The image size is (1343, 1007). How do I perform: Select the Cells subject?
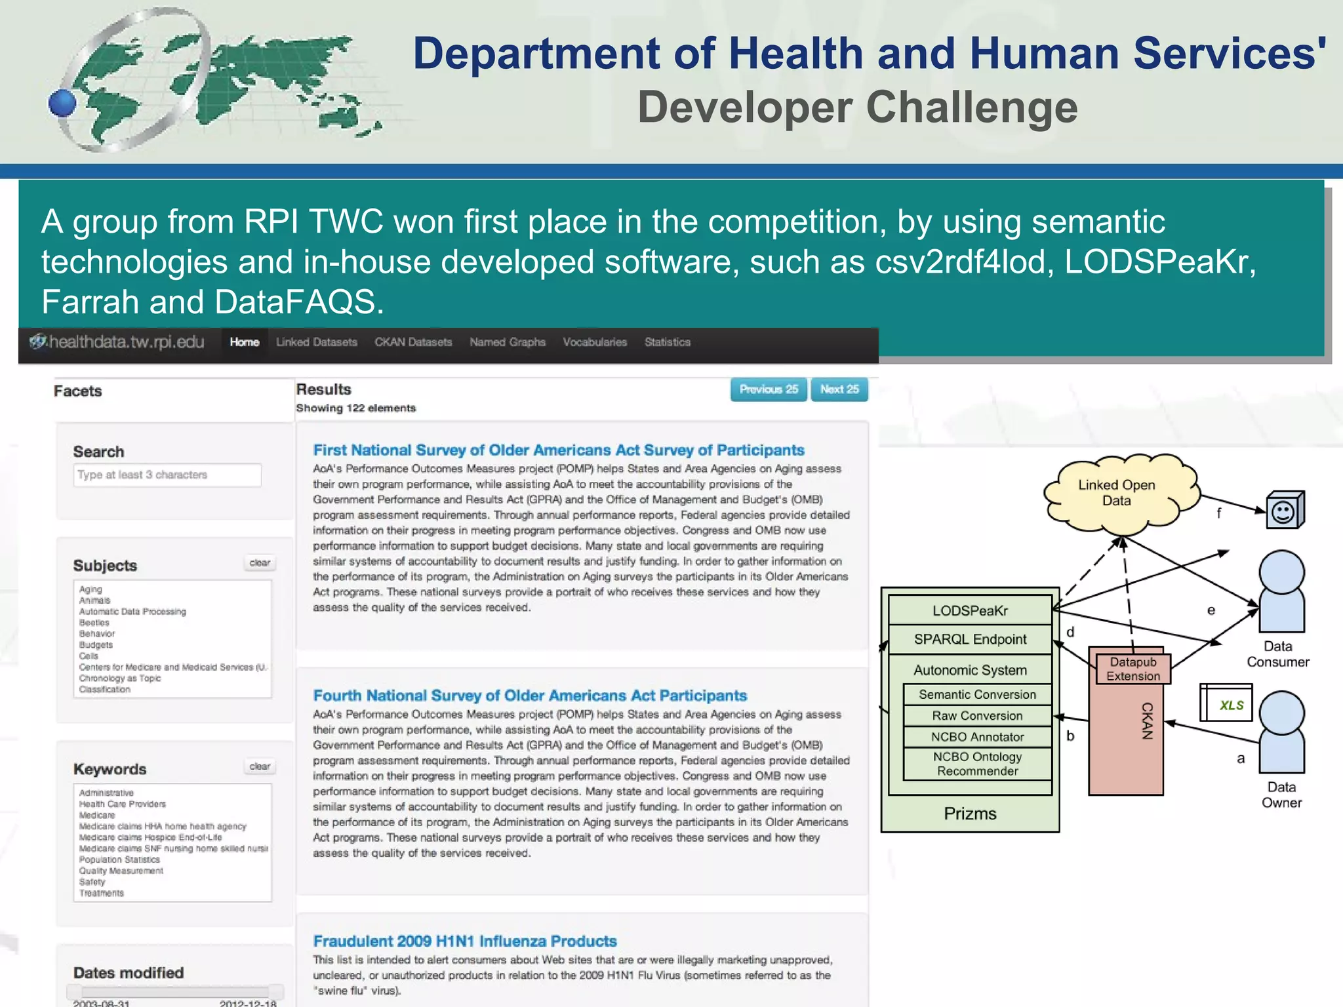coord(89,656)
